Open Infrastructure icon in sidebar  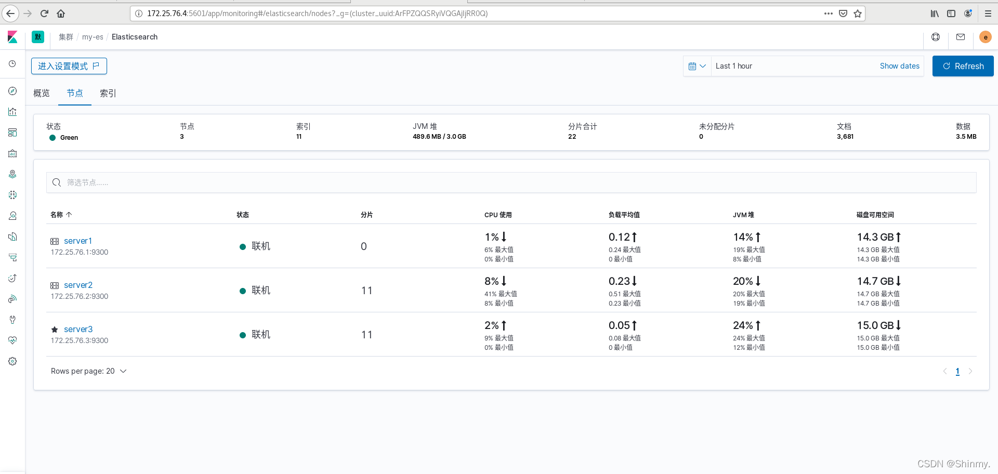coord(12,216)
